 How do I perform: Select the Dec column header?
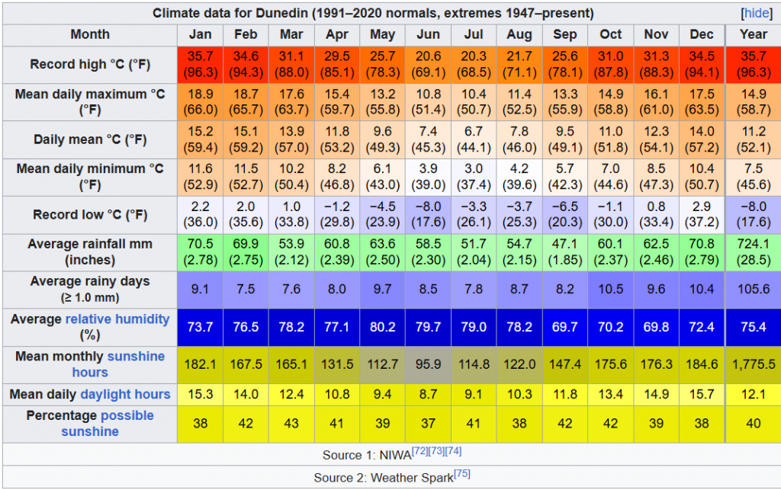coord(702,35)
